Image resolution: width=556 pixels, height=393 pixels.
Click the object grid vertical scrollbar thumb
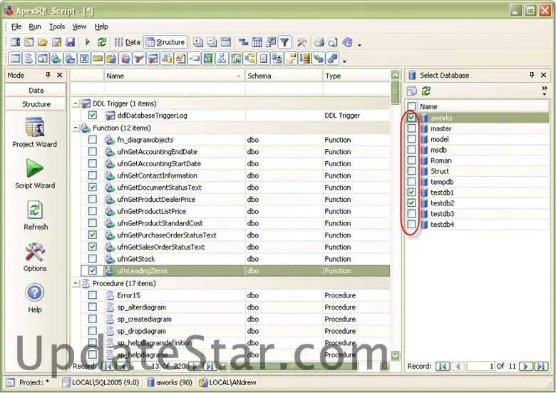pos(395,92)
